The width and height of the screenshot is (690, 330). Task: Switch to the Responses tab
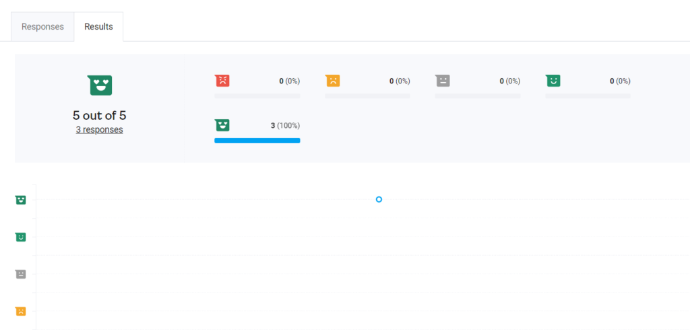42,27
